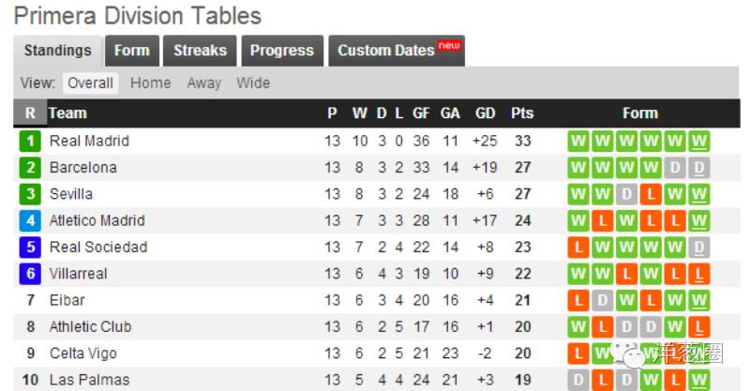Select the Away view filter

[203, 83]
